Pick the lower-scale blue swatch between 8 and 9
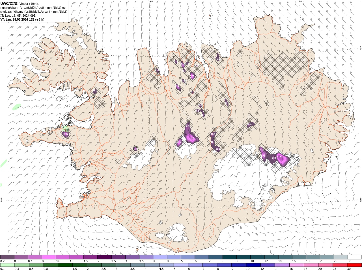 (224, 265)
